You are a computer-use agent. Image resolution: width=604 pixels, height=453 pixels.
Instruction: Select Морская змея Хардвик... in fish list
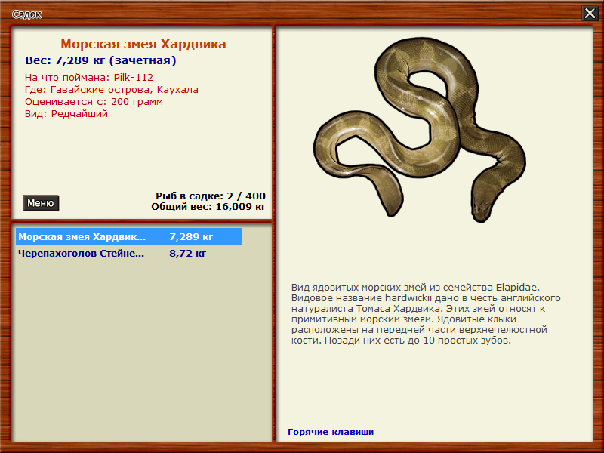click(x=129, y=236)
